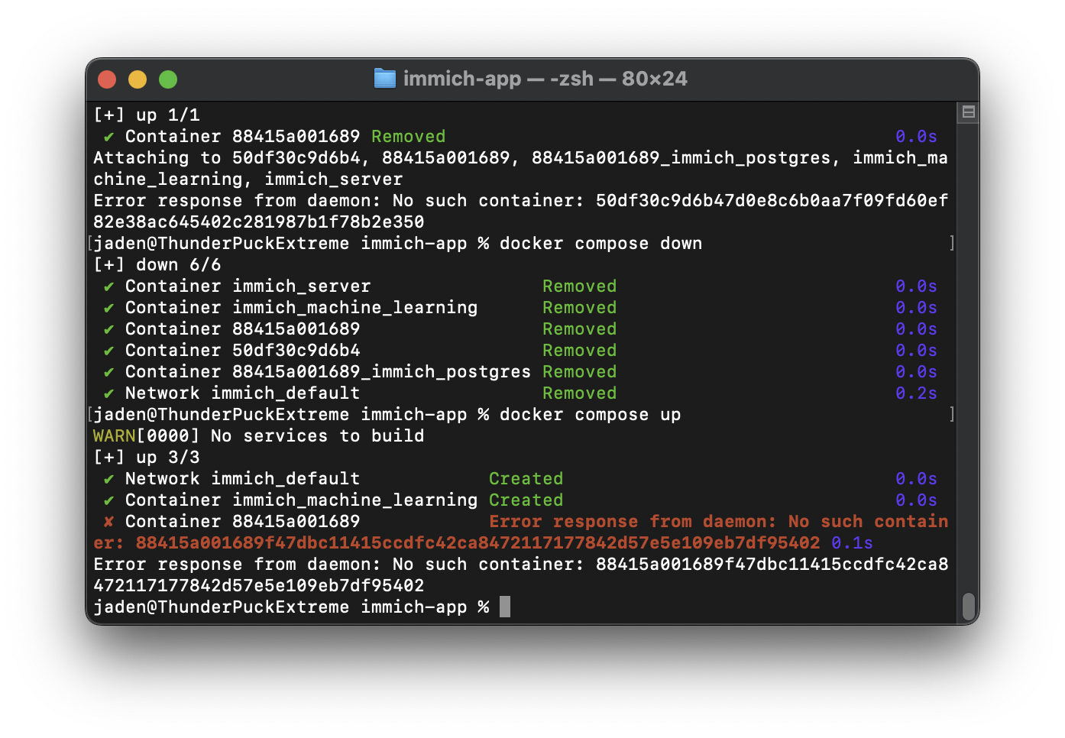1065x738 pixels.
Task: Click the checkmark next to Network immich_default Removed
Action: pos(107,393)
